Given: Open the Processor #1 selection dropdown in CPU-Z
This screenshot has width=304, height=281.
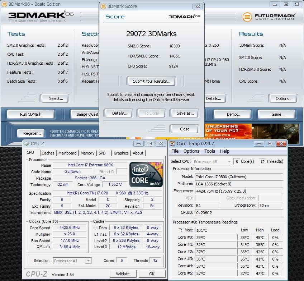Looking at the screenshot, I should coord(72,261).
